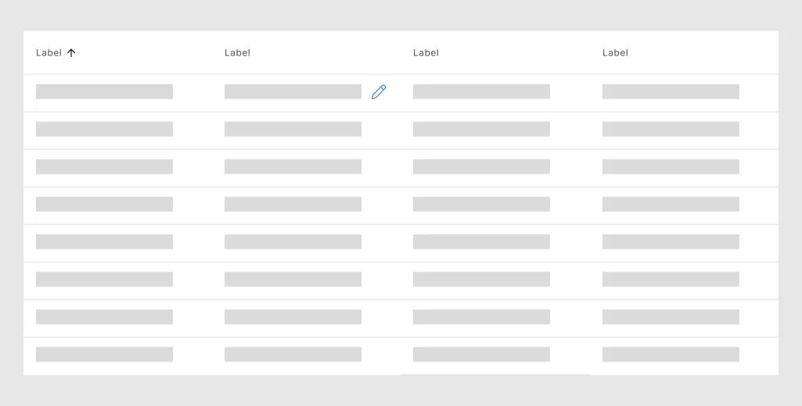Click the fourth row's fourth column cell
The height and width of the screenshot is (406, 802).
click(x=671, y=204)
